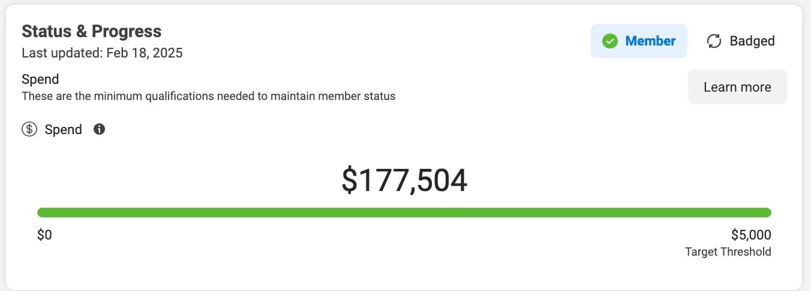
Task: Click the info icon next to Spend
Action: [x=100, y=129]
